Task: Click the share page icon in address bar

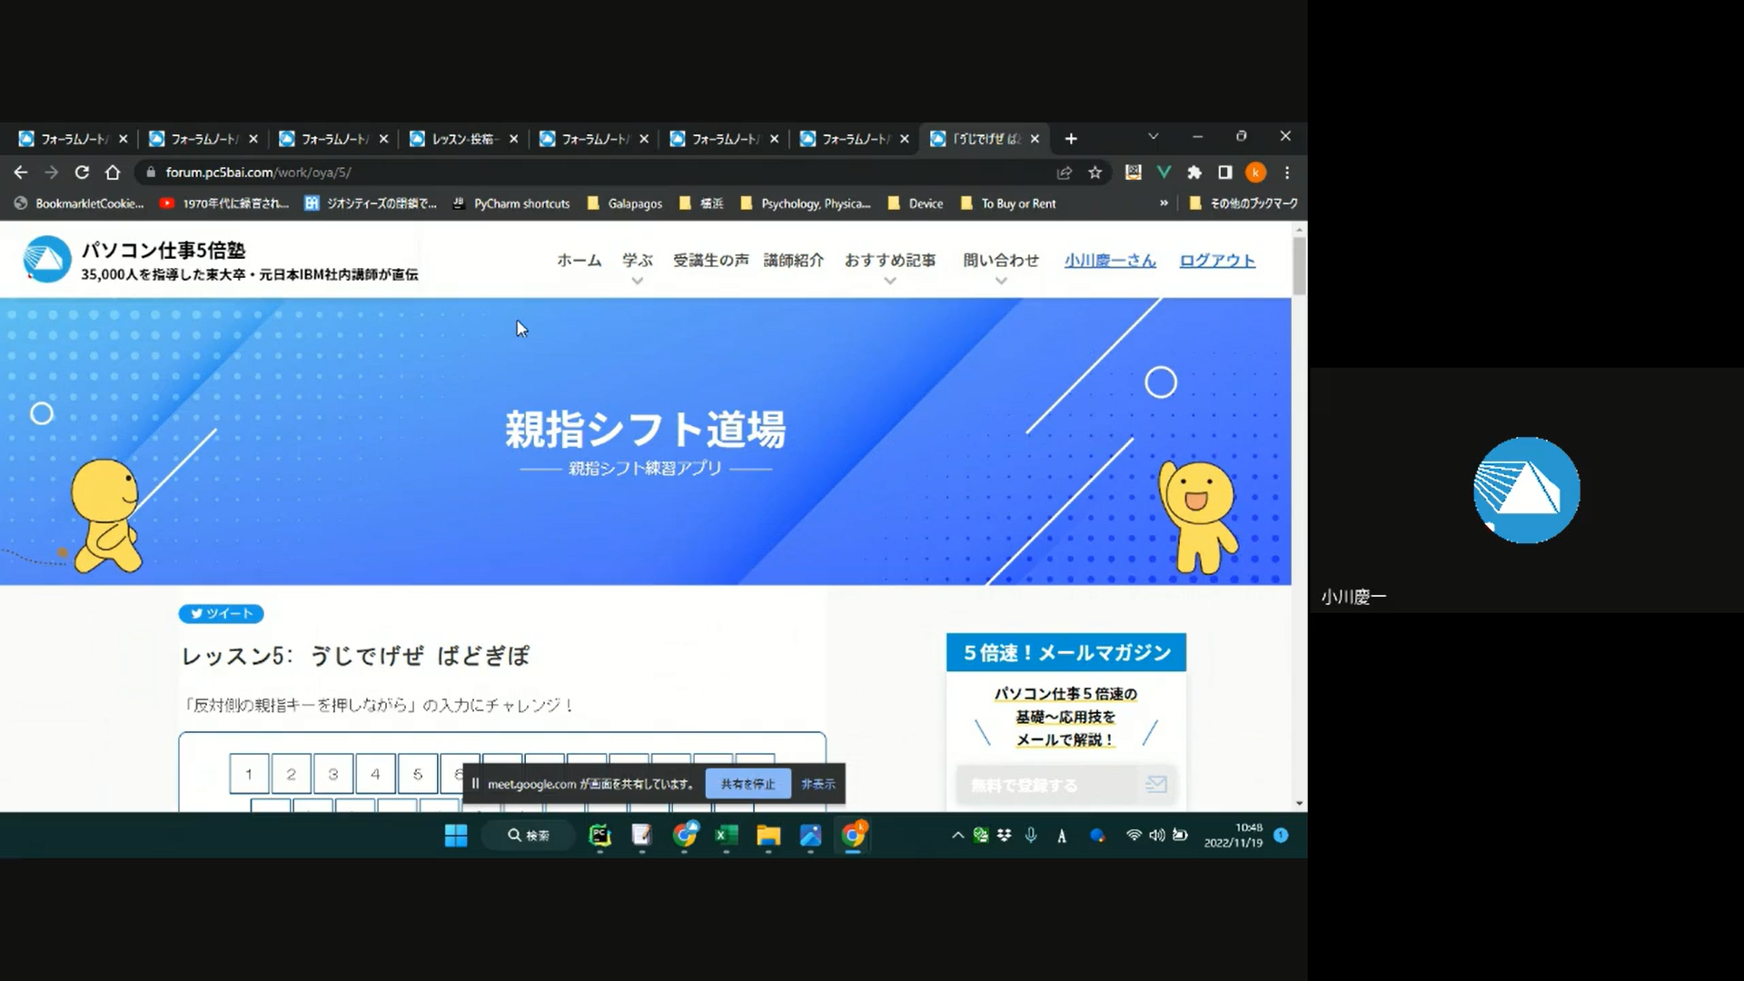Action: 1064,173
